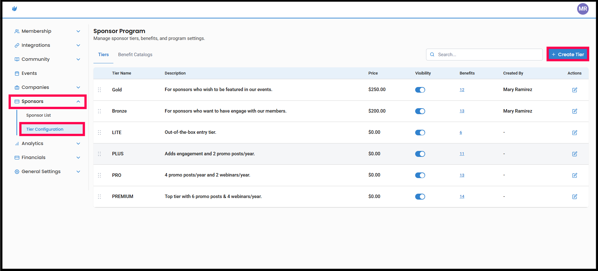
Task: Turn off PREMIUM tier visibility switch
Action: (x=420, y=197)
